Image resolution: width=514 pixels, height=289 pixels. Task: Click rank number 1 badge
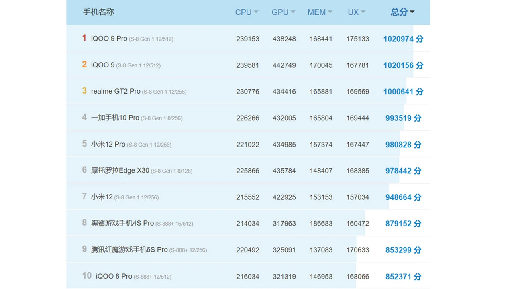(x=84, y=38)
